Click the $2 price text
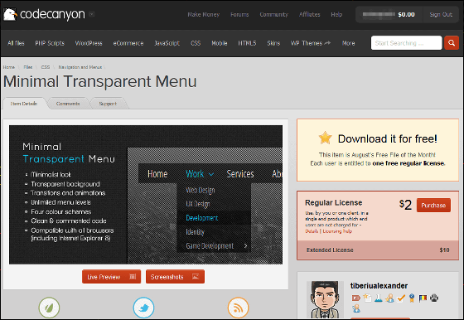464x320 pixels. point(405,205)
